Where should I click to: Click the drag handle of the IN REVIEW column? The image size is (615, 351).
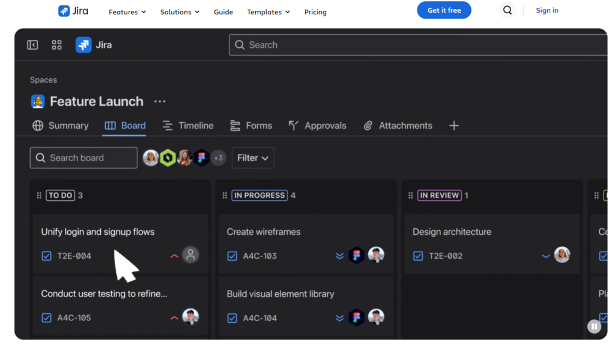tap(411, 195)
